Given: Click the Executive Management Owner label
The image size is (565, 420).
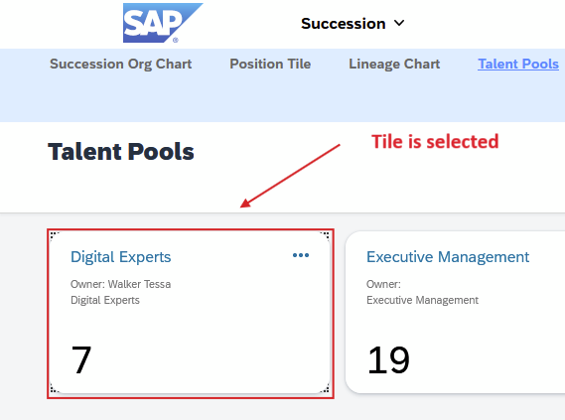Looking at the screenshot, I should click(383, 284).
